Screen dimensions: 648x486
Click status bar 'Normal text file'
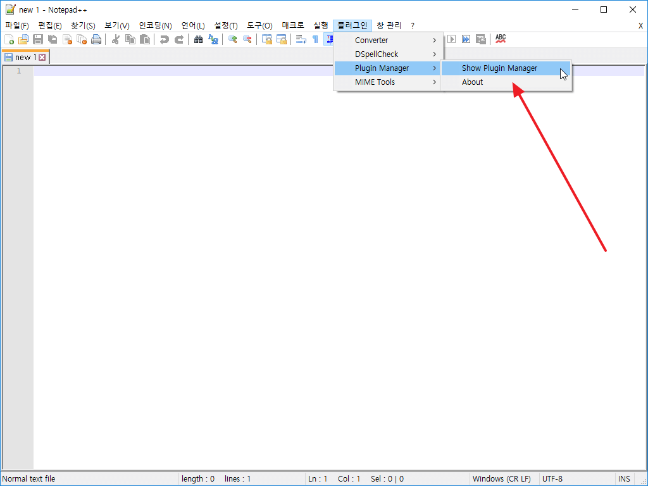tap(28, 478)
